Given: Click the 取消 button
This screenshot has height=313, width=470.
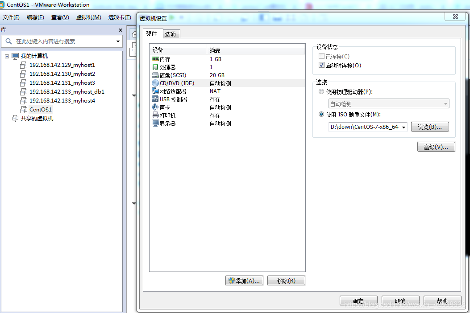Looking at the screenshot, I should 400,301.
